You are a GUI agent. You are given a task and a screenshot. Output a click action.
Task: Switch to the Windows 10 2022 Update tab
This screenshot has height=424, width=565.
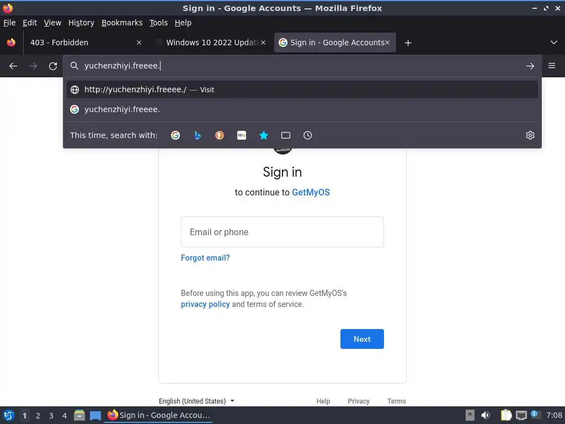tap(209, 43)
